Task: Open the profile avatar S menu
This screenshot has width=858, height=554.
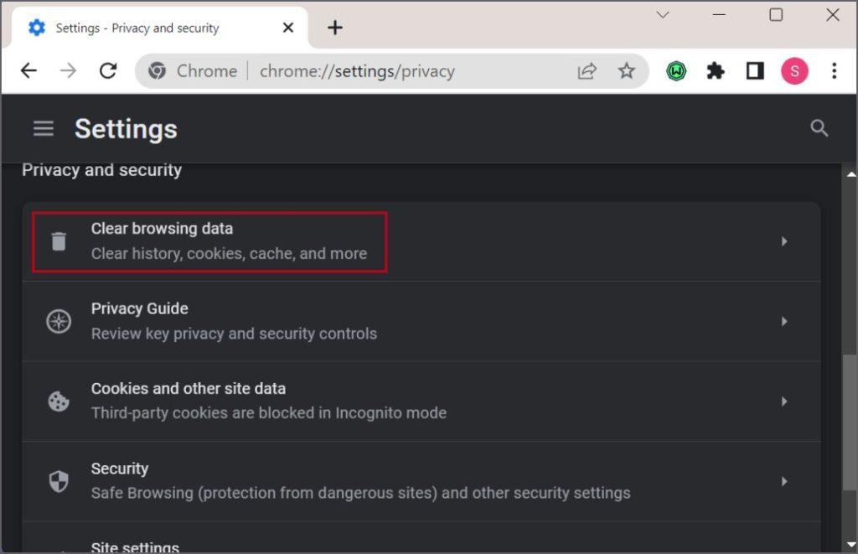Action: coord(794,70)
